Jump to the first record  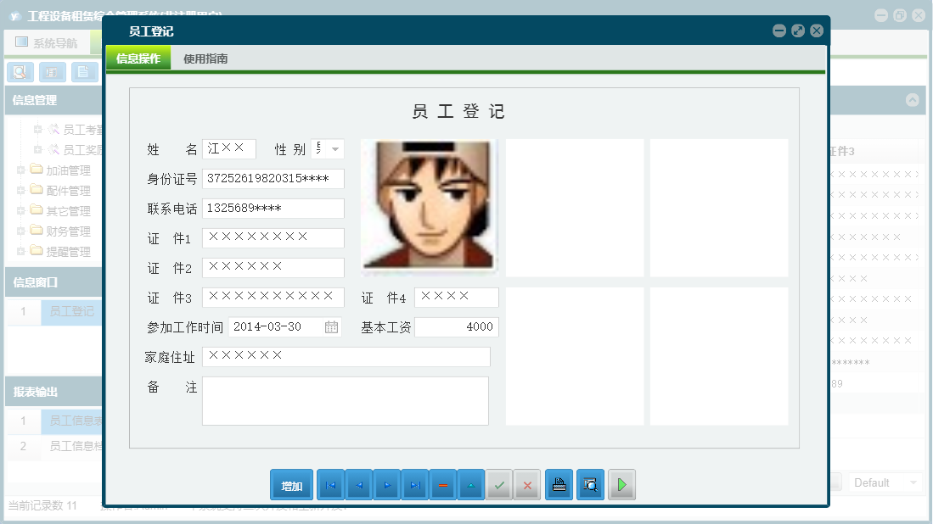pyautogui.click(x=331, y=485)
